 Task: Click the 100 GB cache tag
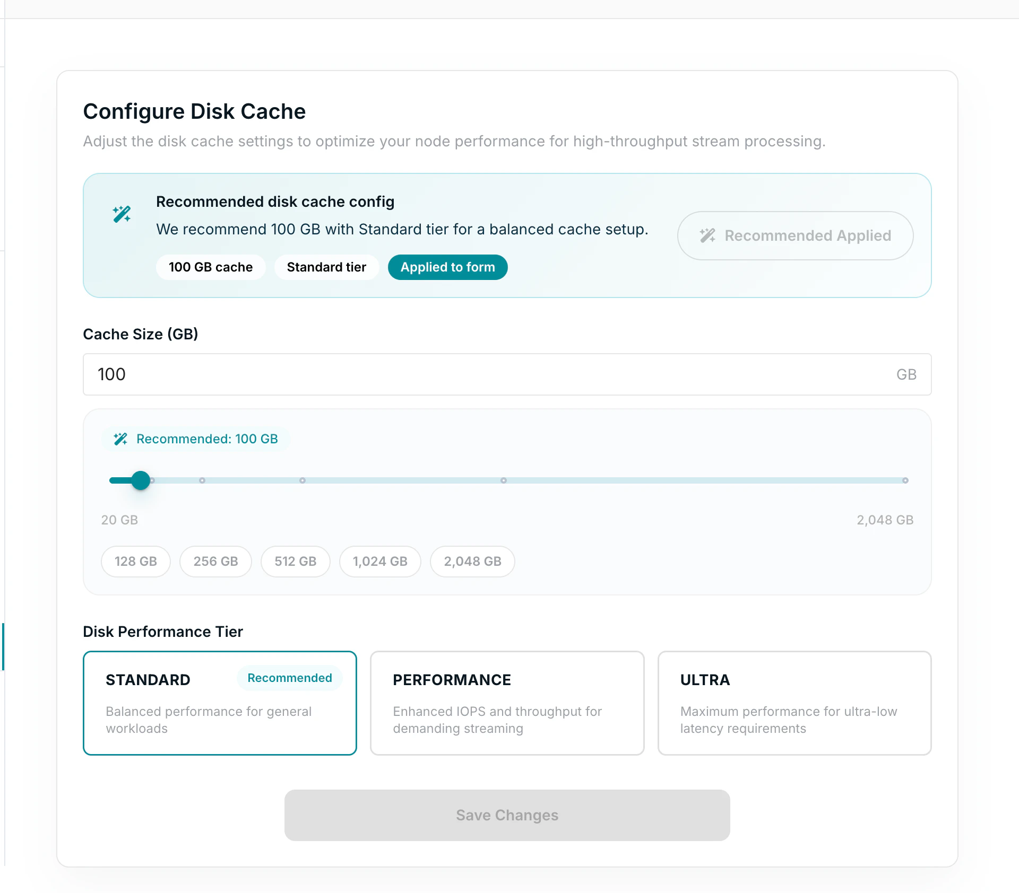(x=211, y=267)
